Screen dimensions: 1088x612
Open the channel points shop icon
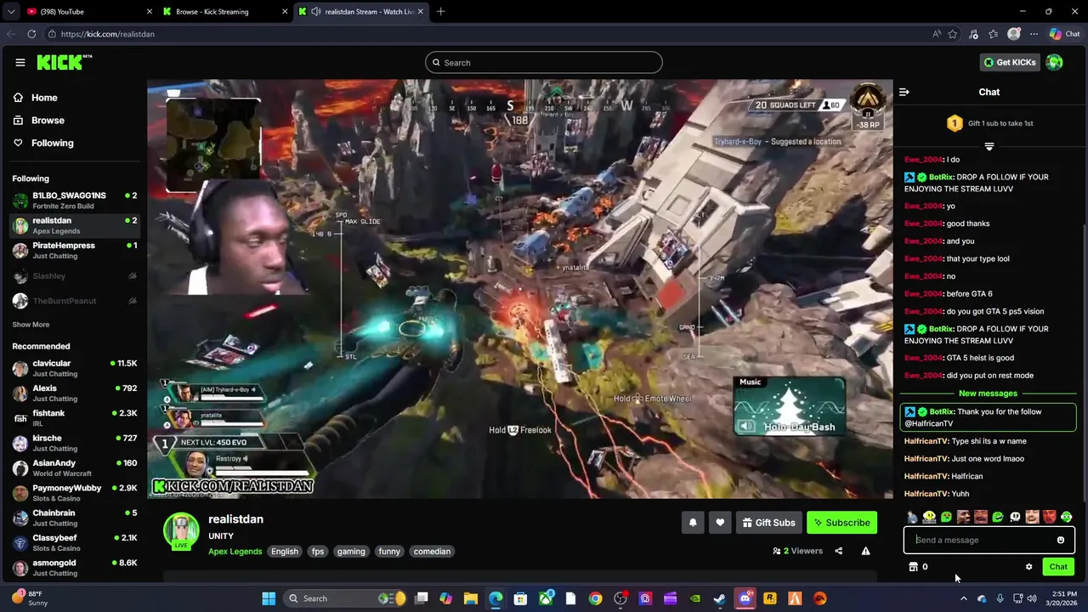(x=913, y=567)
